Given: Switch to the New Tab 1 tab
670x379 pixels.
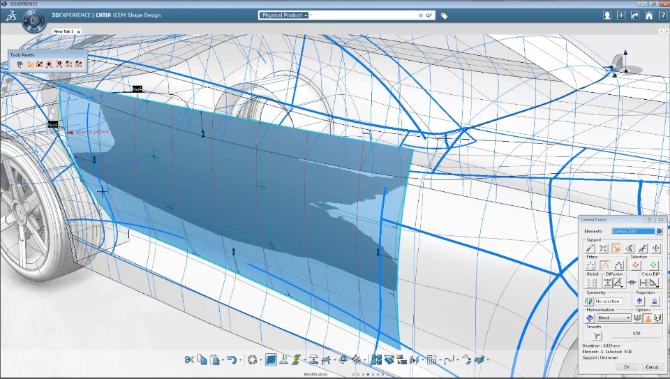Looking at the screenshot, I should pyautogui.click(x=64, y=31).
